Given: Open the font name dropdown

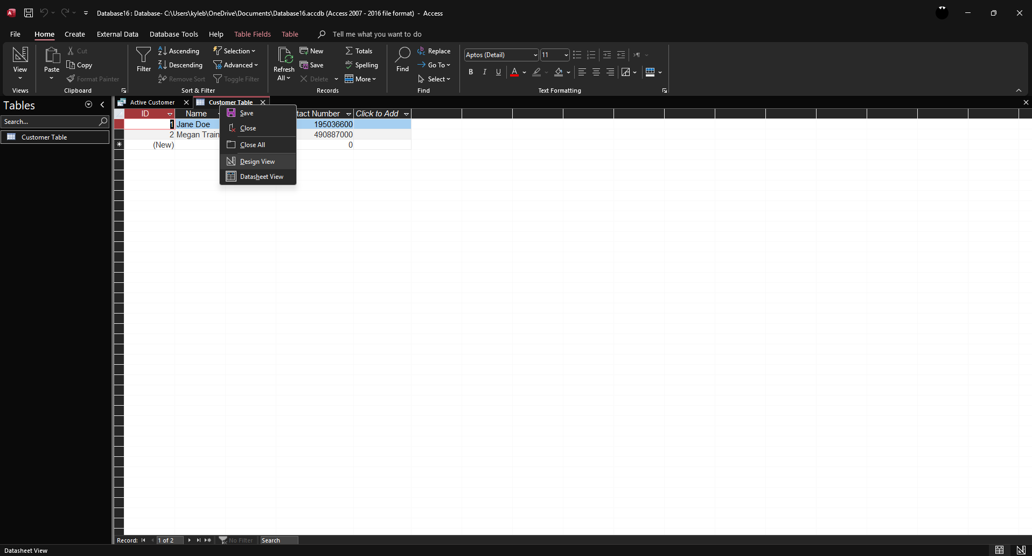Looking at the screenshot, I should [x=535, y=55].
